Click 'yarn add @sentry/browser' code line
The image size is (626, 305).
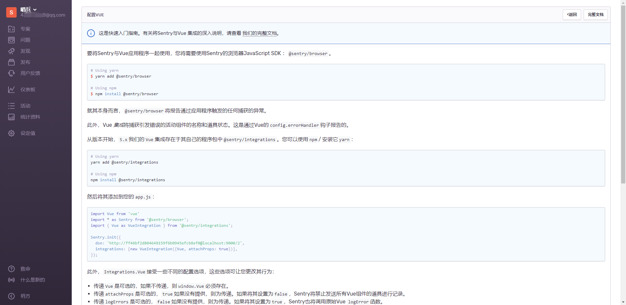pos(121,76)
